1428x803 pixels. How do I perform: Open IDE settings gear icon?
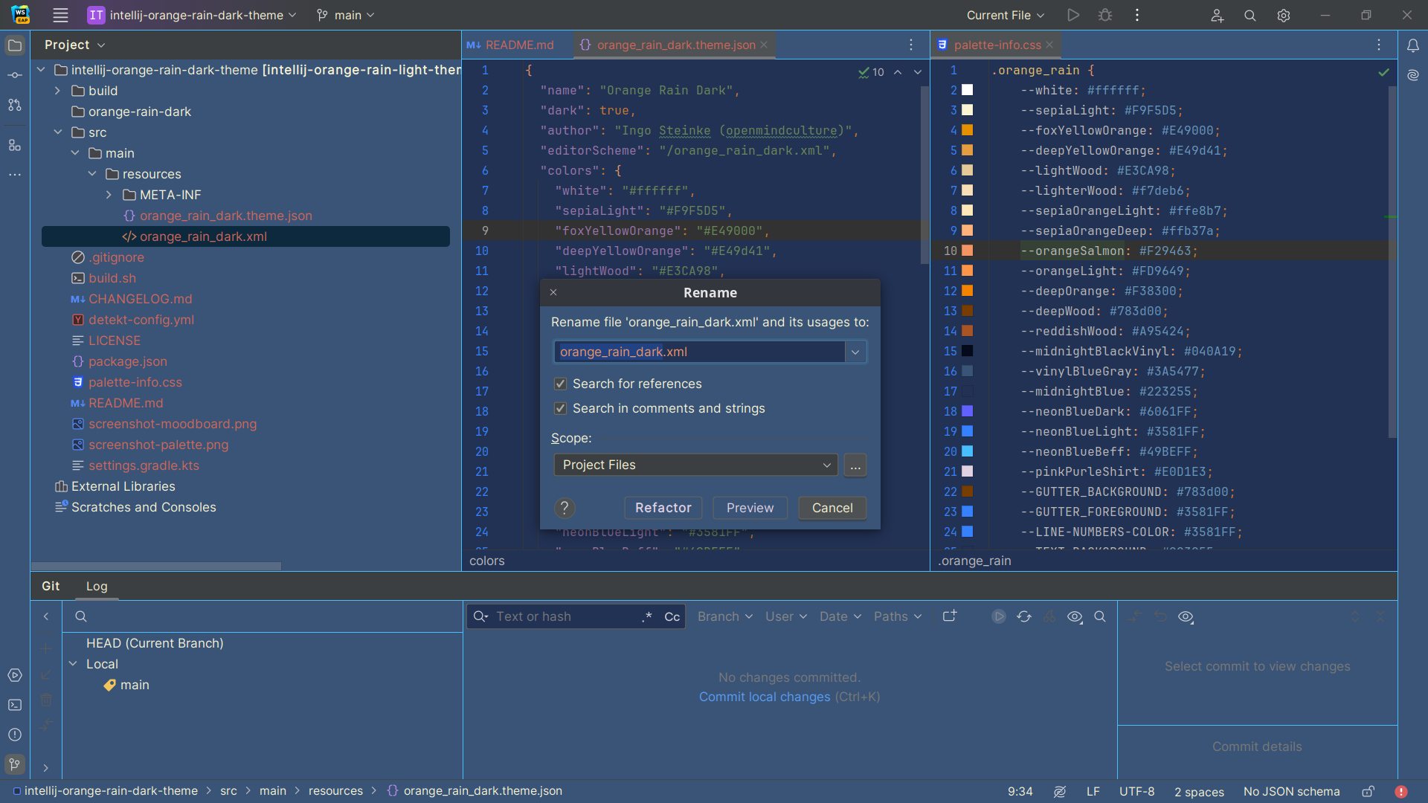(1284, 15)
